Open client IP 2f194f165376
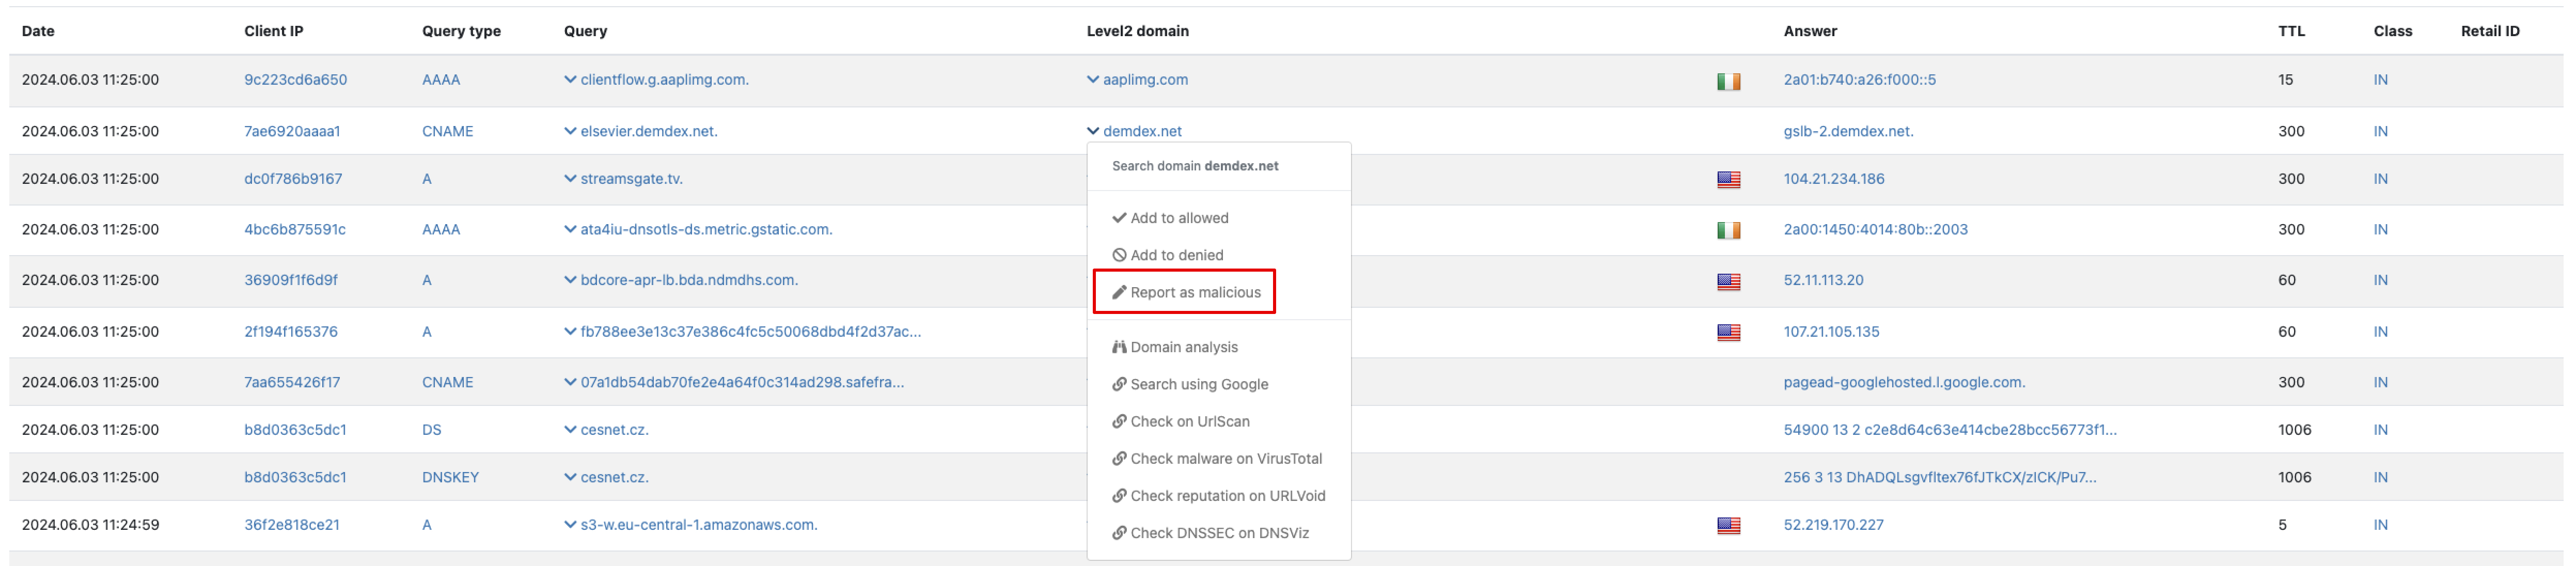This screenshot has width=2576, height=566. tap(291, 331)
